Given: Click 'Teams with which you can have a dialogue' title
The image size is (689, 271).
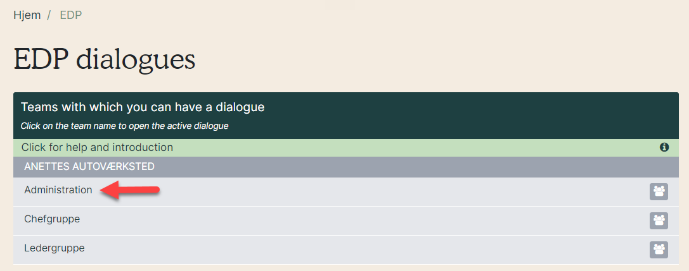Looking at the screenshot, I should (143, 107).
